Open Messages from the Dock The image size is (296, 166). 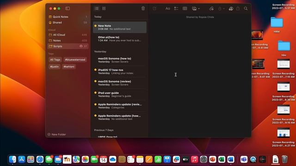click(49, 160)
